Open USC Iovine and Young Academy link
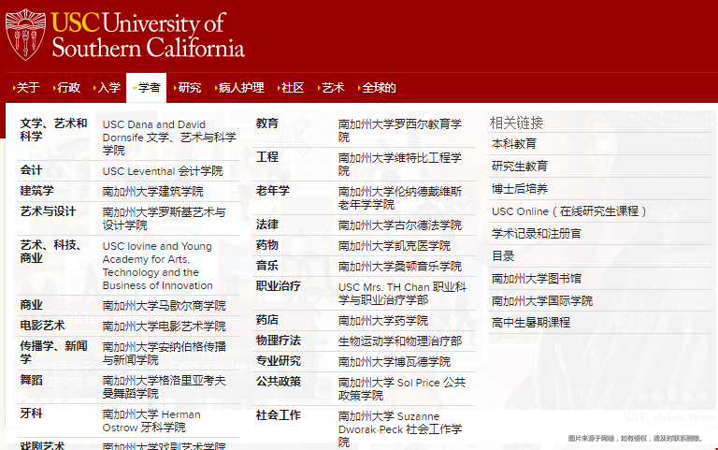 point(157,266)
